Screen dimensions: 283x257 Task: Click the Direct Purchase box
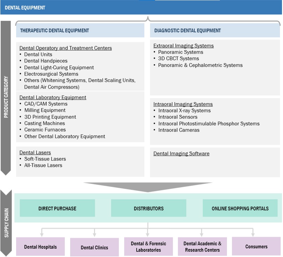[x=57, y=208]
